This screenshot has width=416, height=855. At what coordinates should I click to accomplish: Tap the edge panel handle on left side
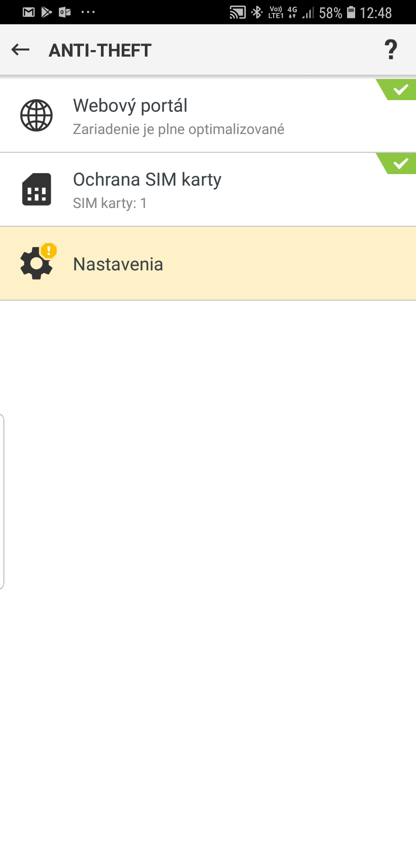tap(2, 501)
